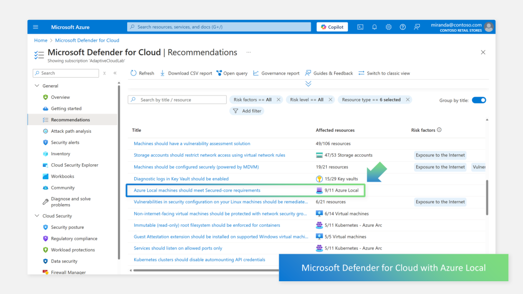Focus Search by title / resource field
Image resolution: width=523 pixels, height=294 pixels.
pos(177,100)
